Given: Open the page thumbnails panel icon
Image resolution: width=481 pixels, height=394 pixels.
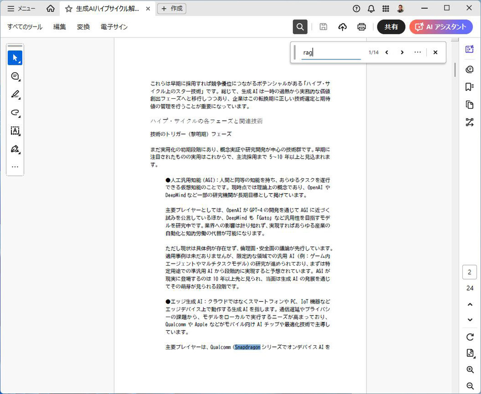Looking at the screenshot, I should (x=469, y=105).
